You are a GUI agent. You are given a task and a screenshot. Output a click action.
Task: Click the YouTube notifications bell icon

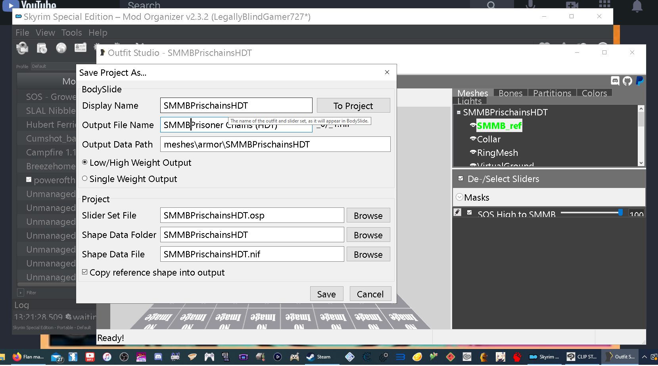[637, 6]
